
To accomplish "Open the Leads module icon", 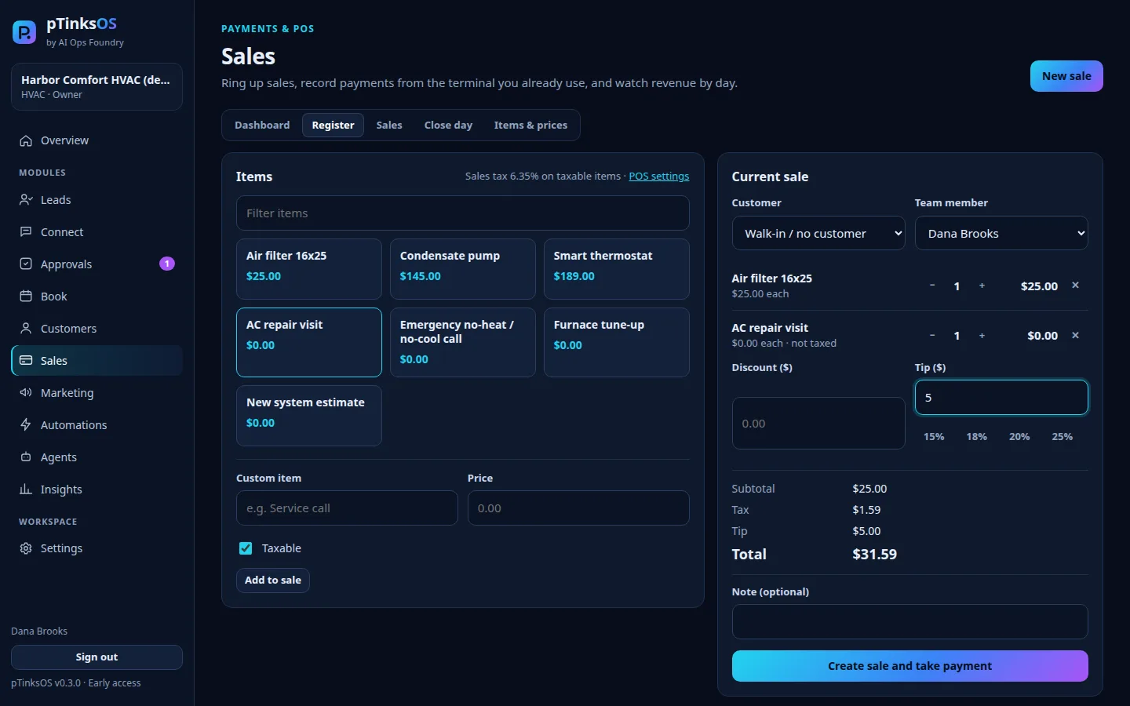I will [26, 200].
